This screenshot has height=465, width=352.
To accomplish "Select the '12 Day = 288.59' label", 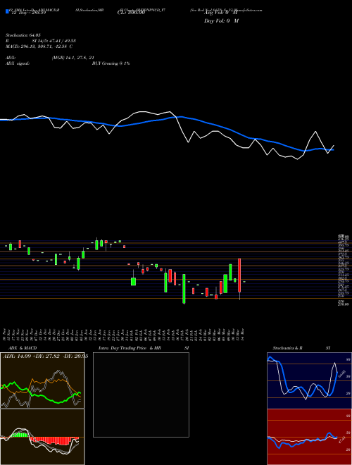I will point(28,13).
